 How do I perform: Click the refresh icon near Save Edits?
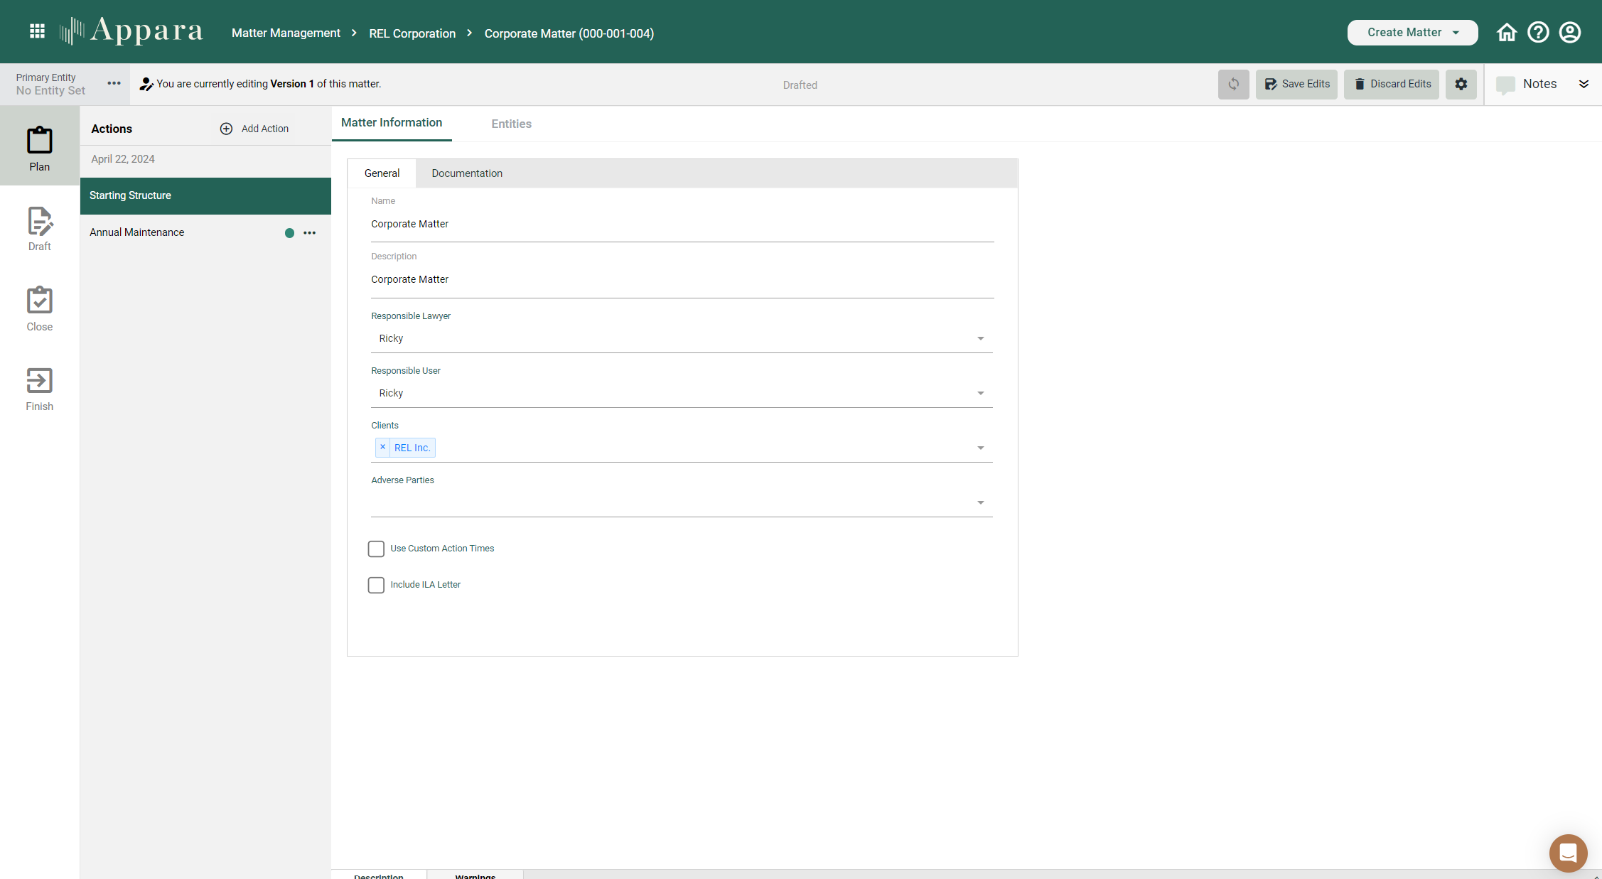pyautogui.click(x=1233, y=84)
